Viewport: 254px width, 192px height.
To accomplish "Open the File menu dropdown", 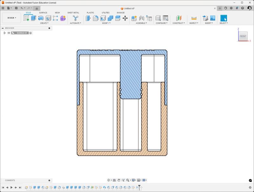I will pos(9,8).
